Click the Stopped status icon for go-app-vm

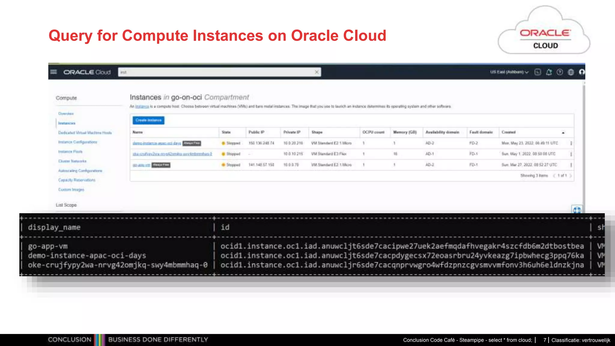point(223,165)
